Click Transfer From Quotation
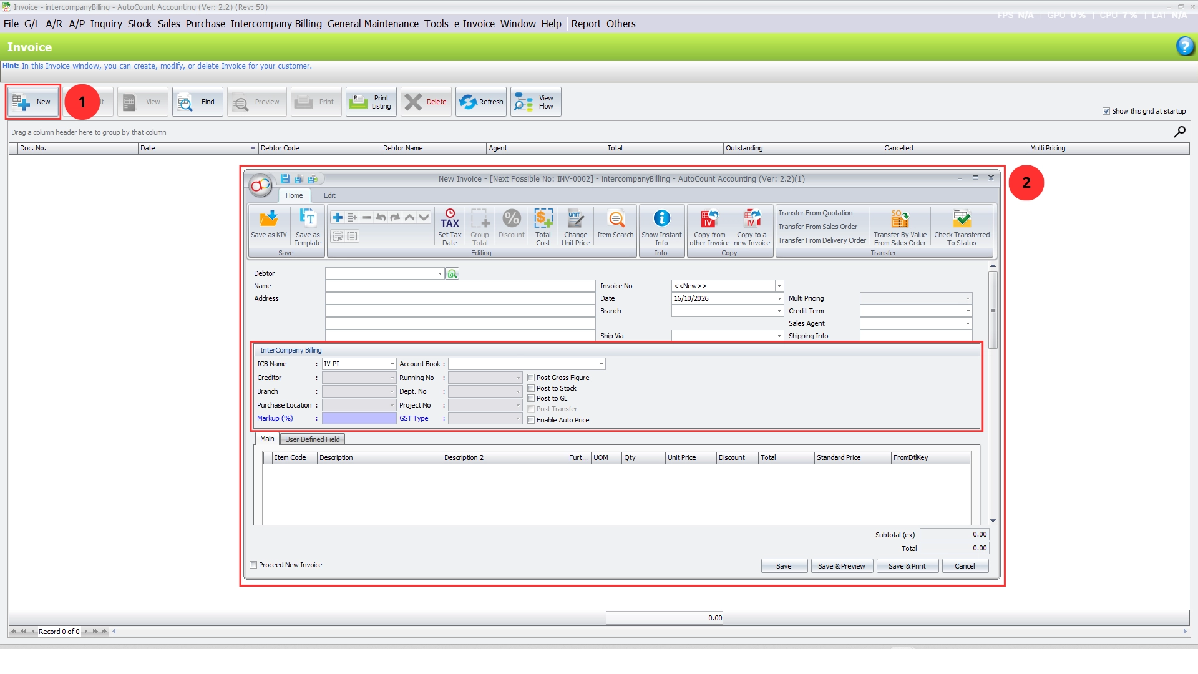 click(x=815, y=213)
